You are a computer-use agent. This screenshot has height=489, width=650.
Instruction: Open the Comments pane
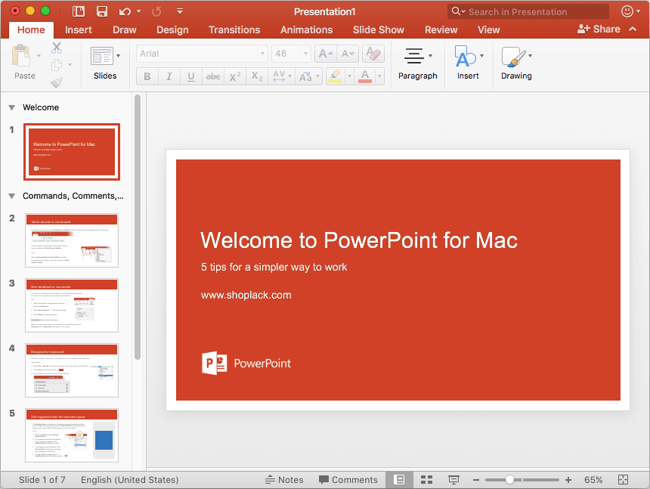coord(348,480)
